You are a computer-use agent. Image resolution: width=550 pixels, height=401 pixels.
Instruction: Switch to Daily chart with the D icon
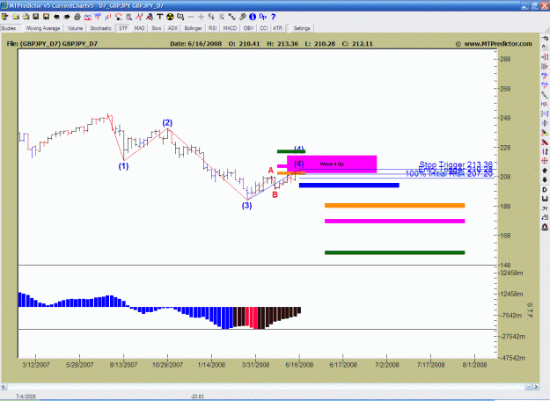click(x=545, y=190)
